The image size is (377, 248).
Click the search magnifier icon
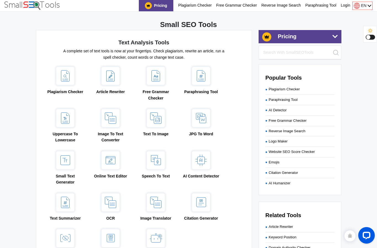coord(336,53)
